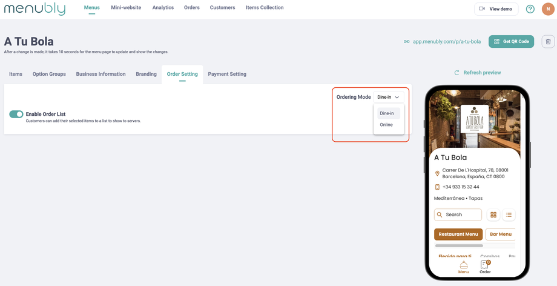The image size is (557, 286).
Task: Select Dine-in option in dropdown list
Action: (387, 113)
